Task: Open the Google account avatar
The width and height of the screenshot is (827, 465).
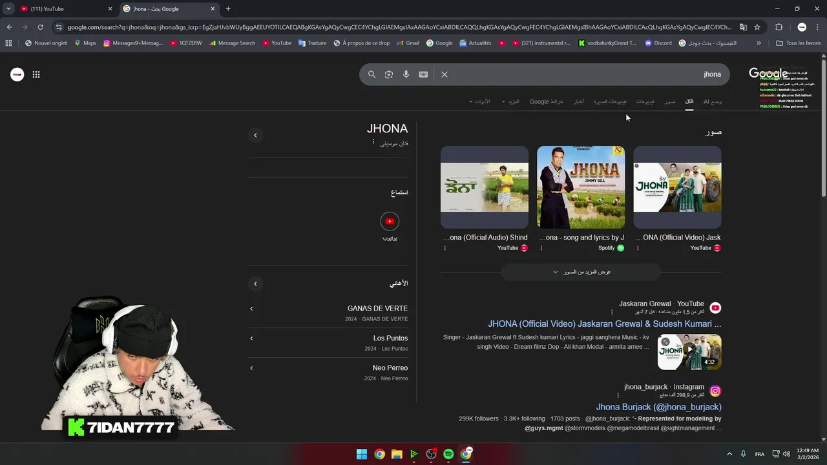Action: pos(17,74)
